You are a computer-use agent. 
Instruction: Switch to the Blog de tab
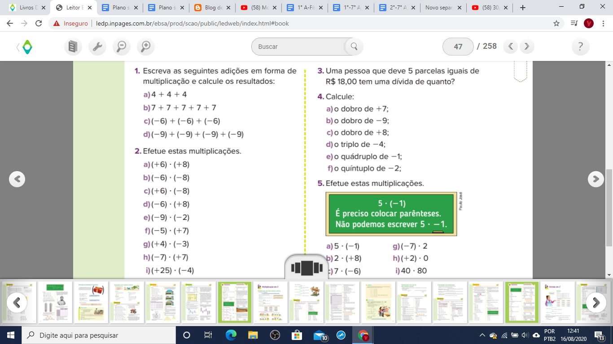213,8
